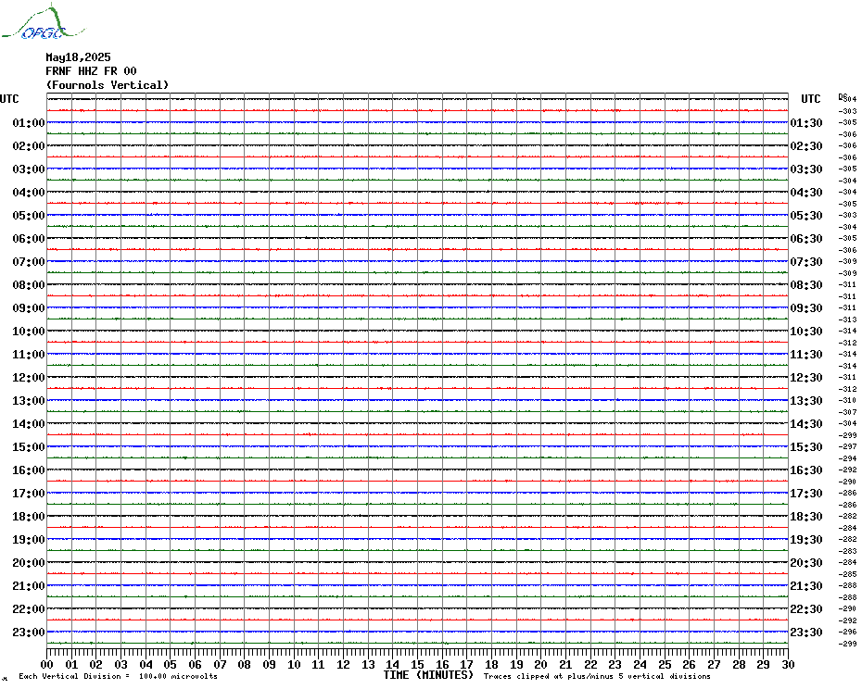Click the (Fournols Vertical) caption
The height and width of the screenshot is (689, 862).
108,85
